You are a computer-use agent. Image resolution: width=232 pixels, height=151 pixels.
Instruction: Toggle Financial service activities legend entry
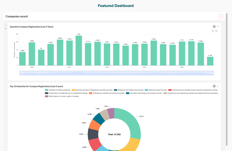193,90
